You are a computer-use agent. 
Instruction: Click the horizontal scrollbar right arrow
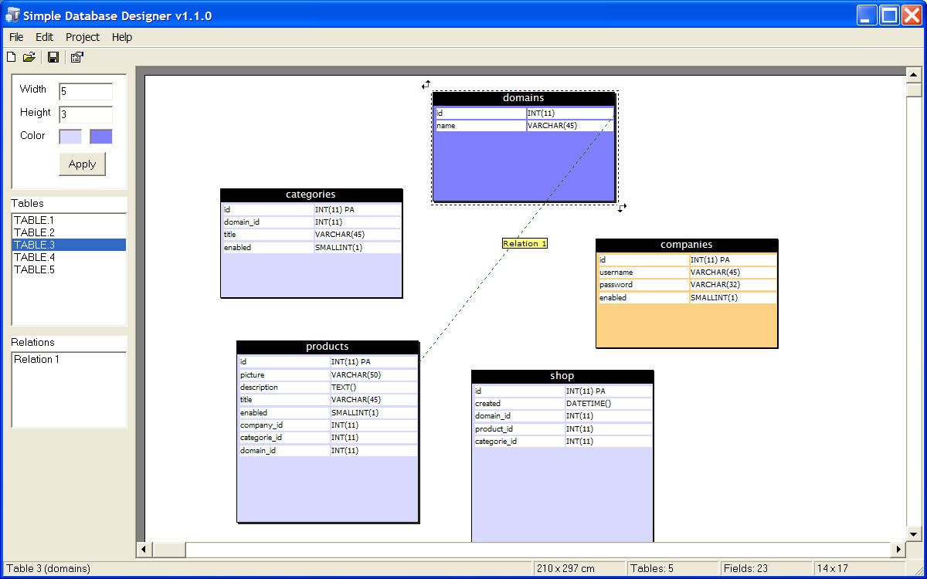click(898, 550)
